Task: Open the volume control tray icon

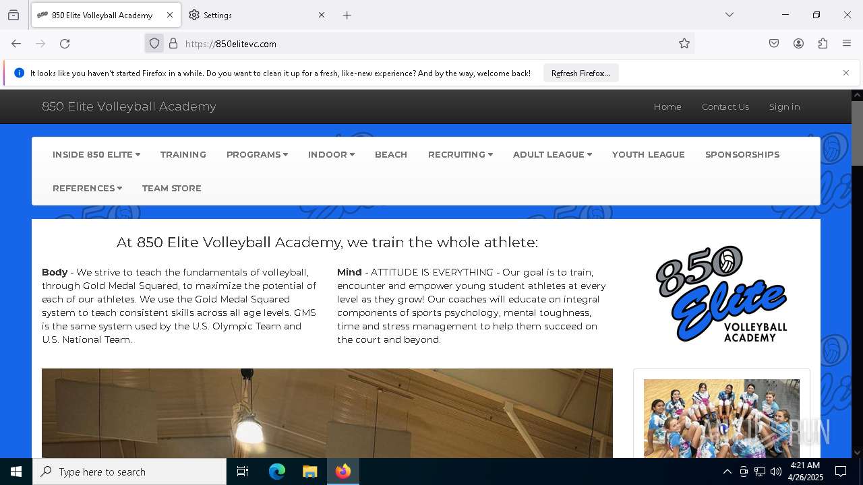Action: tap(776, 472)
